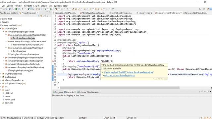Viewport: 212px width, 119px height.
Task: Collapse com.example.springbootfirst.controller nested package
Action: 6,35
